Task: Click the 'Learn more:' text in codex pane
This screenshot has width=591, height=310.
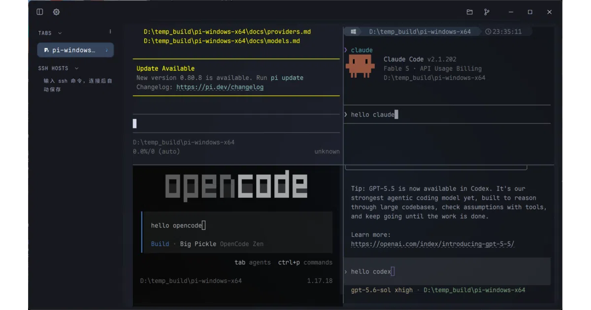Action: point(371,235)
